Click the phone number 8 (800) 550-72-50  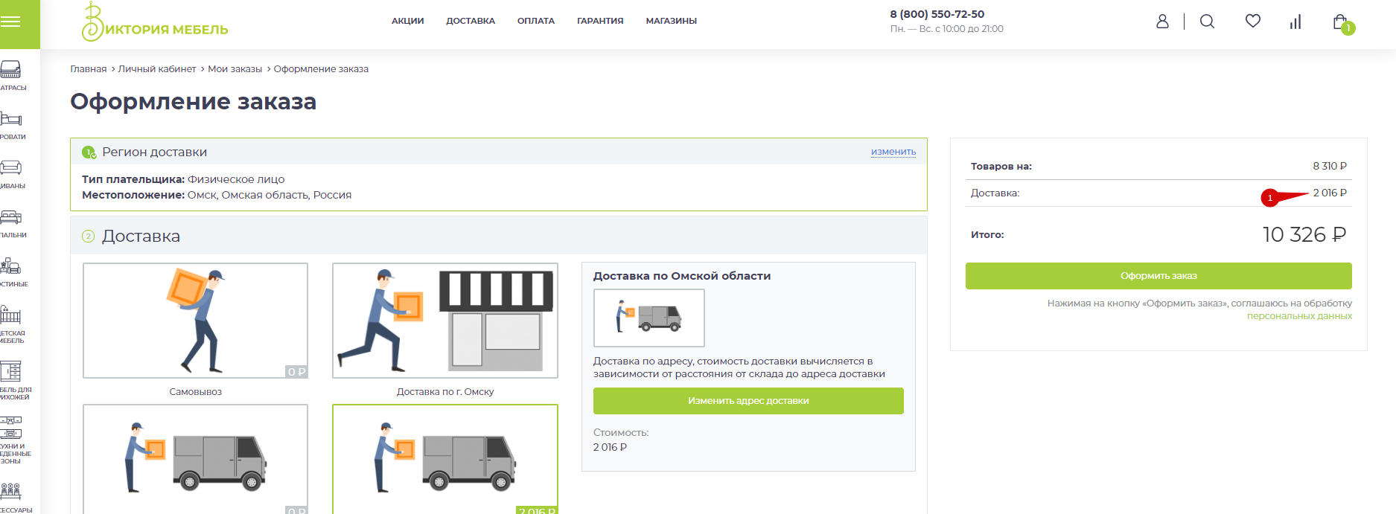(x=937, y=14)
